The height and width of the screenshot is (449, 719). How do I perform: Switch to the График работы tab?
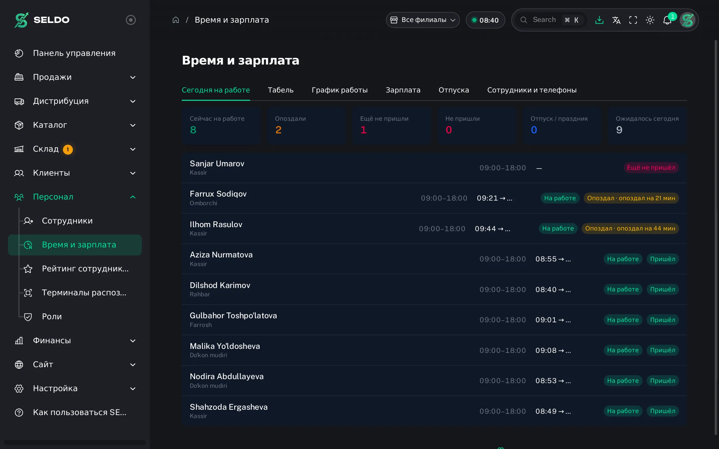point(340,90)
